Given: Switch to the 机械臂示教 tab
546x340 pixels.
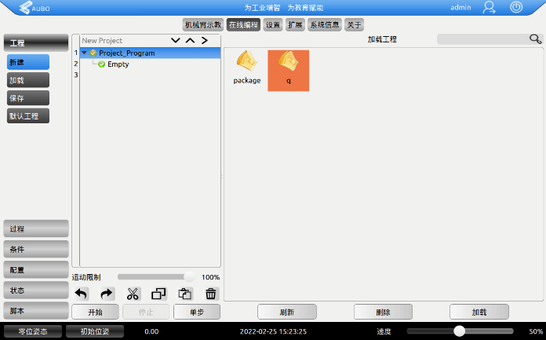Looking at the screenshot, I should coord(203,24).
